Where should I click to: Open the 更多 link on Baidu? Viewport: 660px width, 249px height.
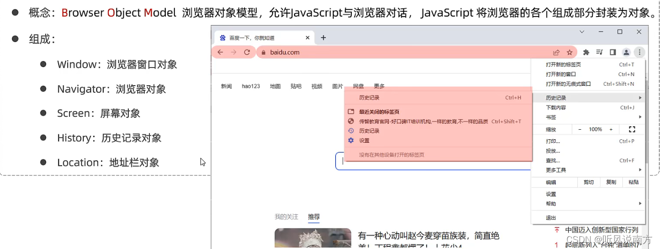coord(379,86)
